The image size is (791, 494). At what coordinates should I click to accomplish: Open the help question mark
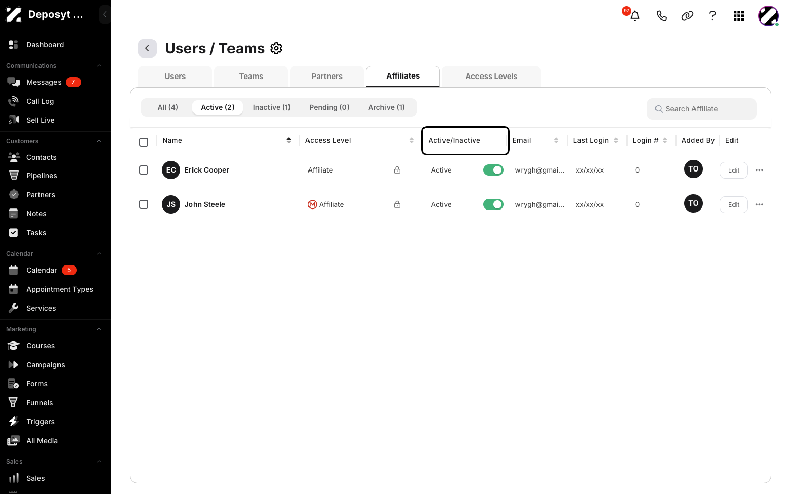(x=712, y=16)
